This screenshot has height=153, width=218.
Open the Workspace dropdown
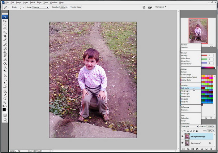click(161, 7)
